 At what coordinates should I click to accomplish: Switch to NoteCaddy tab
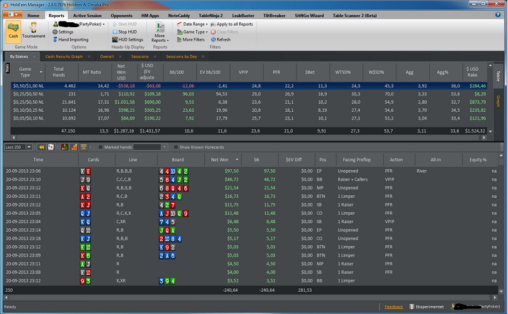179,16
